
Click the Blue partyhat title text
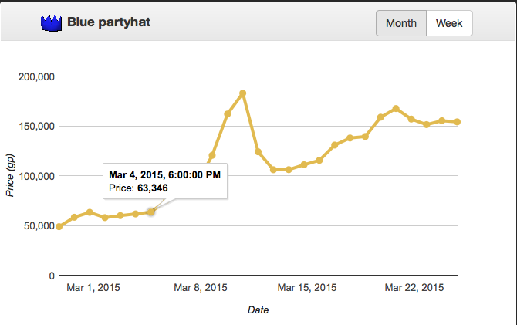tap(109, 22)
